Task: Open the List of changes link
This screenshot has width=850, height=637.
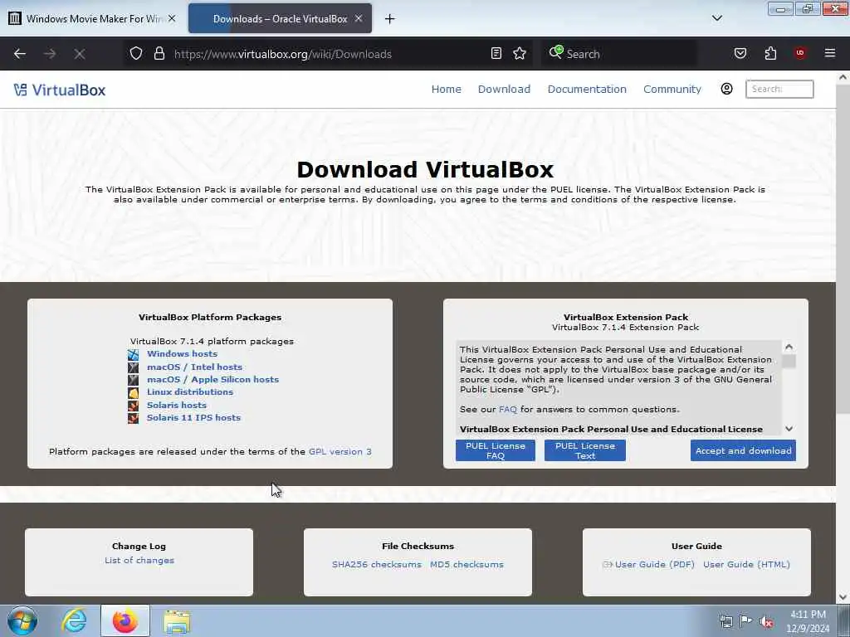Action: coord(139,560)
